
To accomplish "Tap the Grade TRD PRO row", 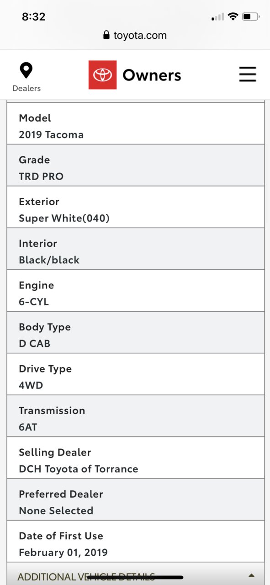I will 136,165.
